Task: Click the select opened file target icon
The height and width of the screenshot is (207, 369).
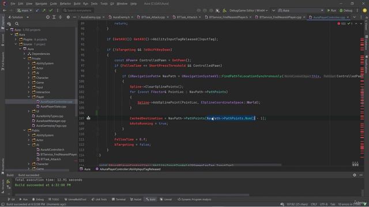Action: (48, 17)
